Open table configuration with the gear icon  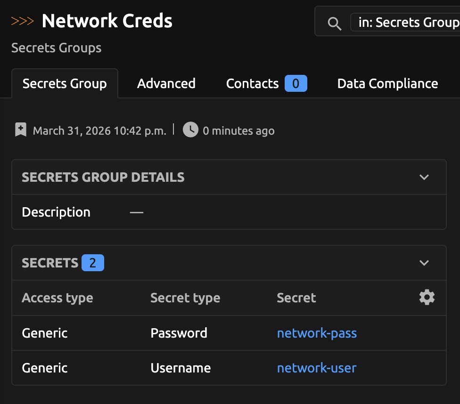tap(427, 297)
